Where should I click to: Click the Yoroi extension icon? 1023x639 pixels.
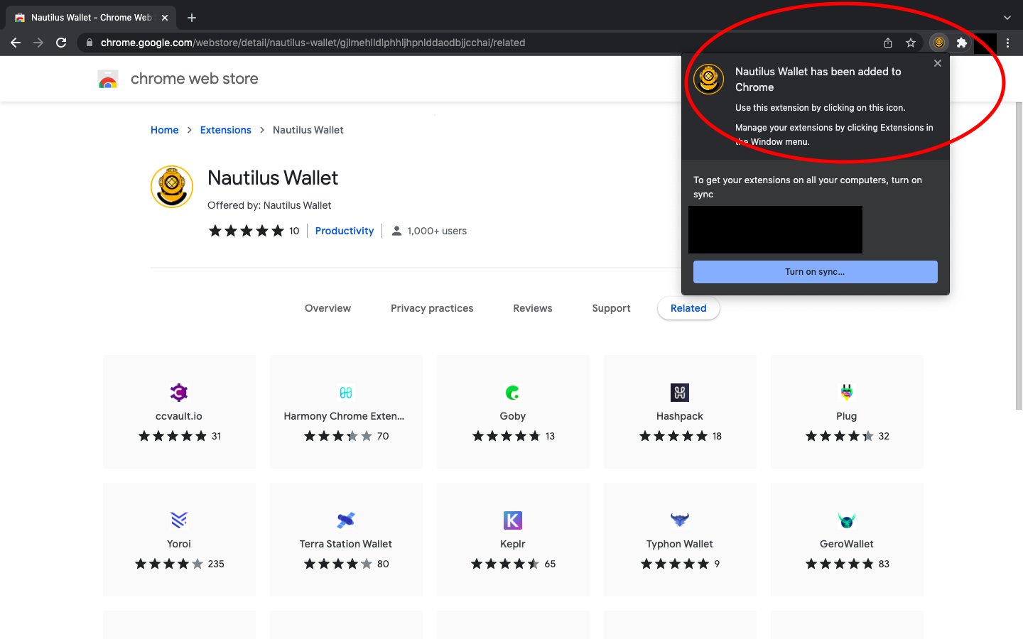coord(179,520)
